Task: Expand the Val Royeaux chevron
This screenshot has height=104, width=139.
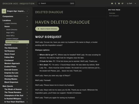Action: (x=27, y=51)
